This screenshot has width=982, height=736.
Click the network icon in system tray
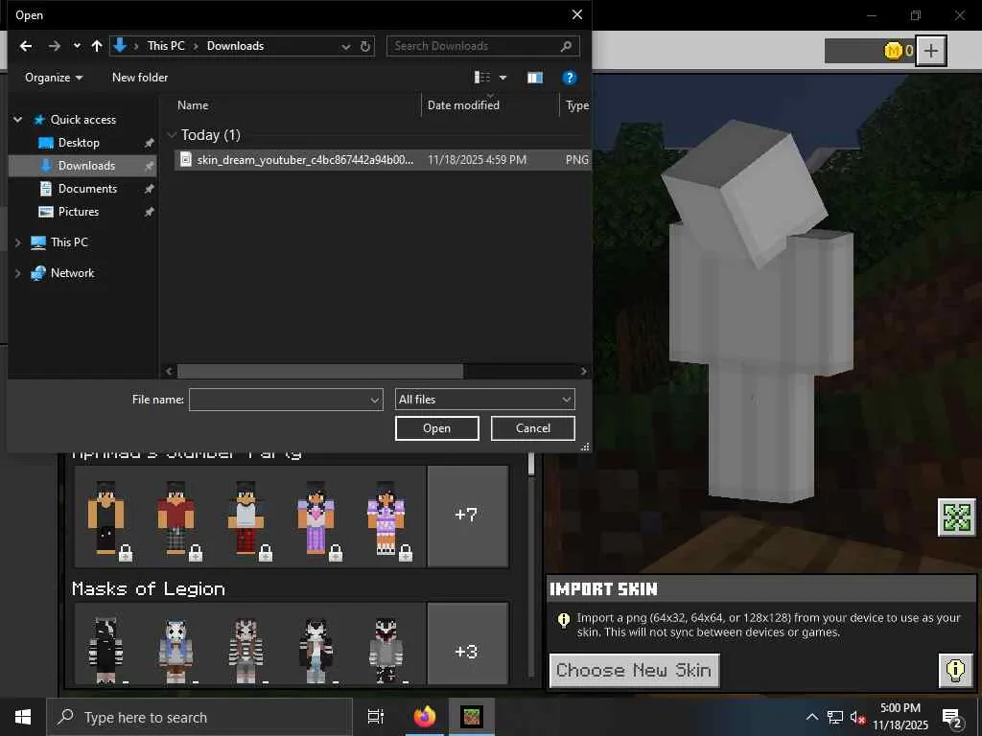coord(835,717)
